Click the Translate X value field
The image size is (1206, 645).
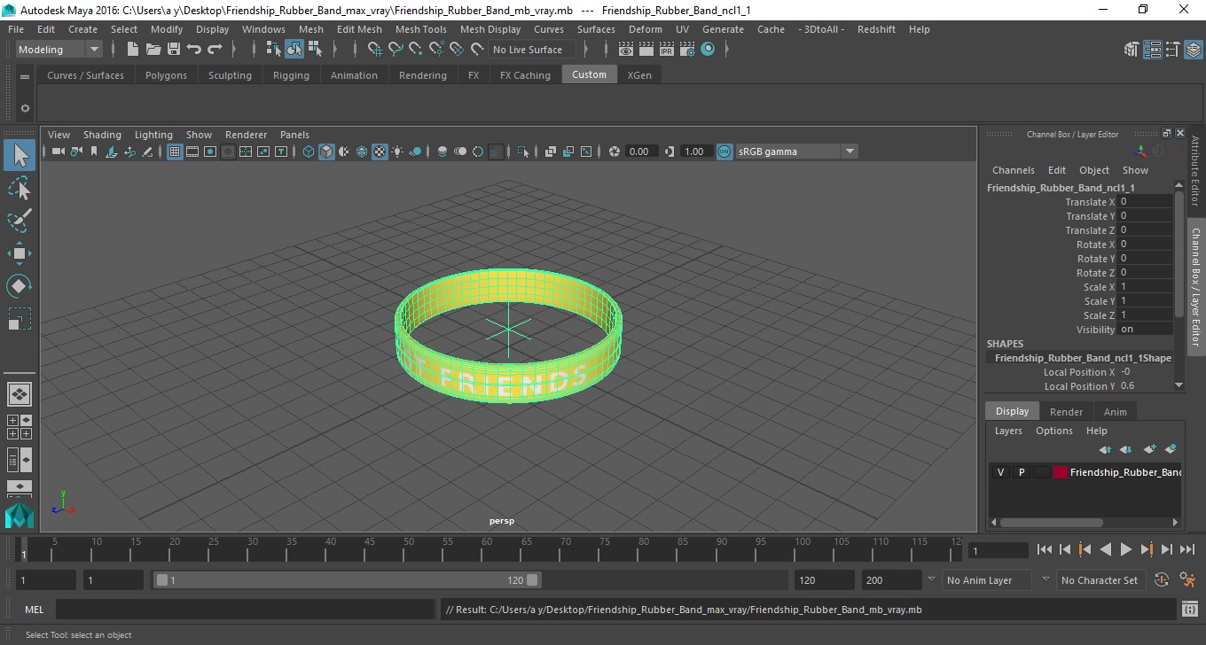pyautogui.click(x=1145, y=202)
